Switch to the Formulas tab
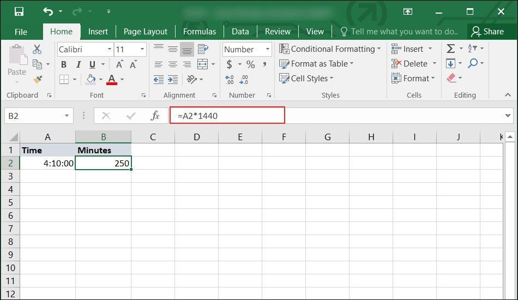 [x=200, y=32]
